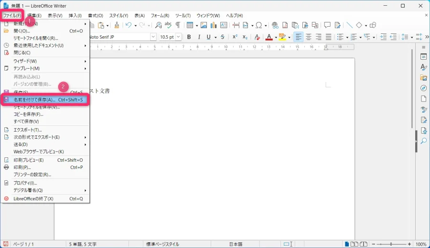430x248 pixels.
Task: Click the spell check toolbar icon
Action: (x=168, y=25)
